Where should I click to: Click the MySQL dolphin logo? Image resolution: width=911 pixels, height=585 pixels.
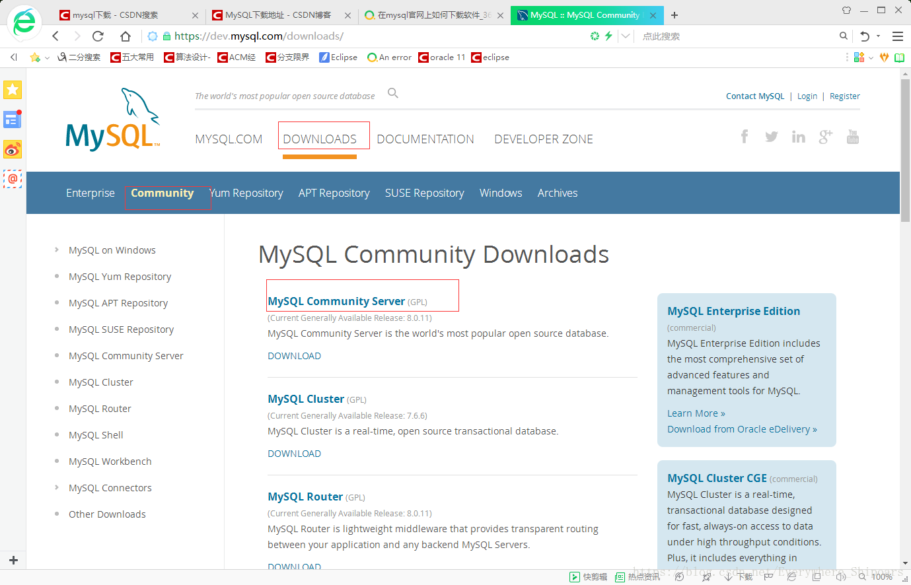tap(112, 119)
